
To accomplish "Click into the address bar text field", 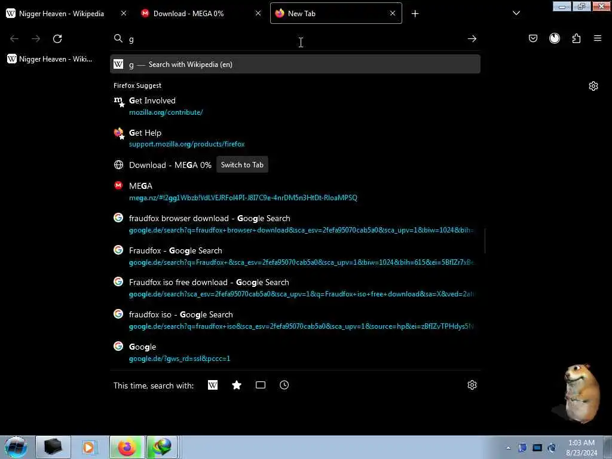I will 296,39.
